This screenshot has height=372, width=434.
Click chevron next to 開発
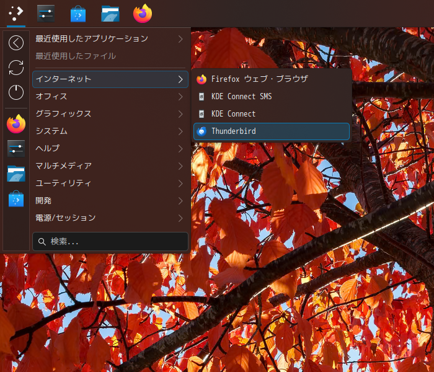pyautogui.click(x=180, y=201)
